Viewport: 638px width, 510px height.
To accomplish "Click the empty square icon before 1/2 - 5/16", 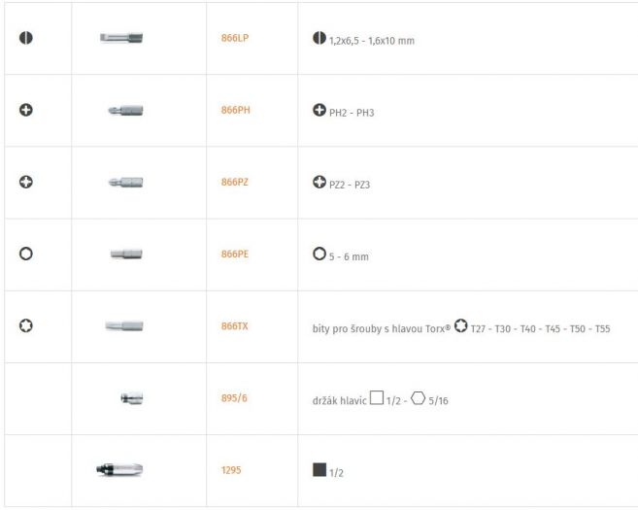I will (x=376, y=398).
